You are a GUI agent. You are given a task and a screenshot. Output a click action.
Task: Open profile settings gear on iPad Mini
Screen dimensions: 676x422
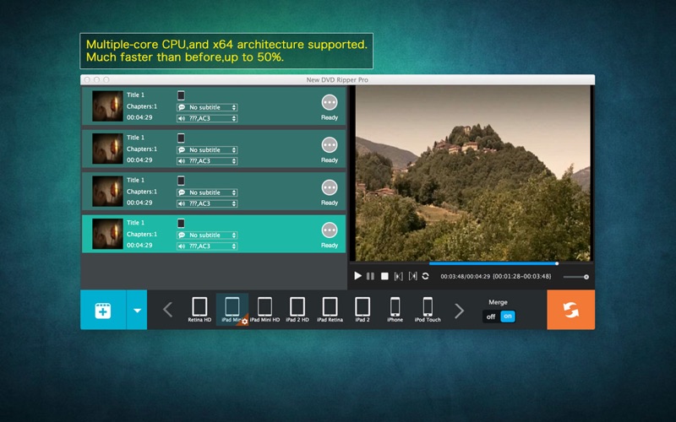click(244, 322)
